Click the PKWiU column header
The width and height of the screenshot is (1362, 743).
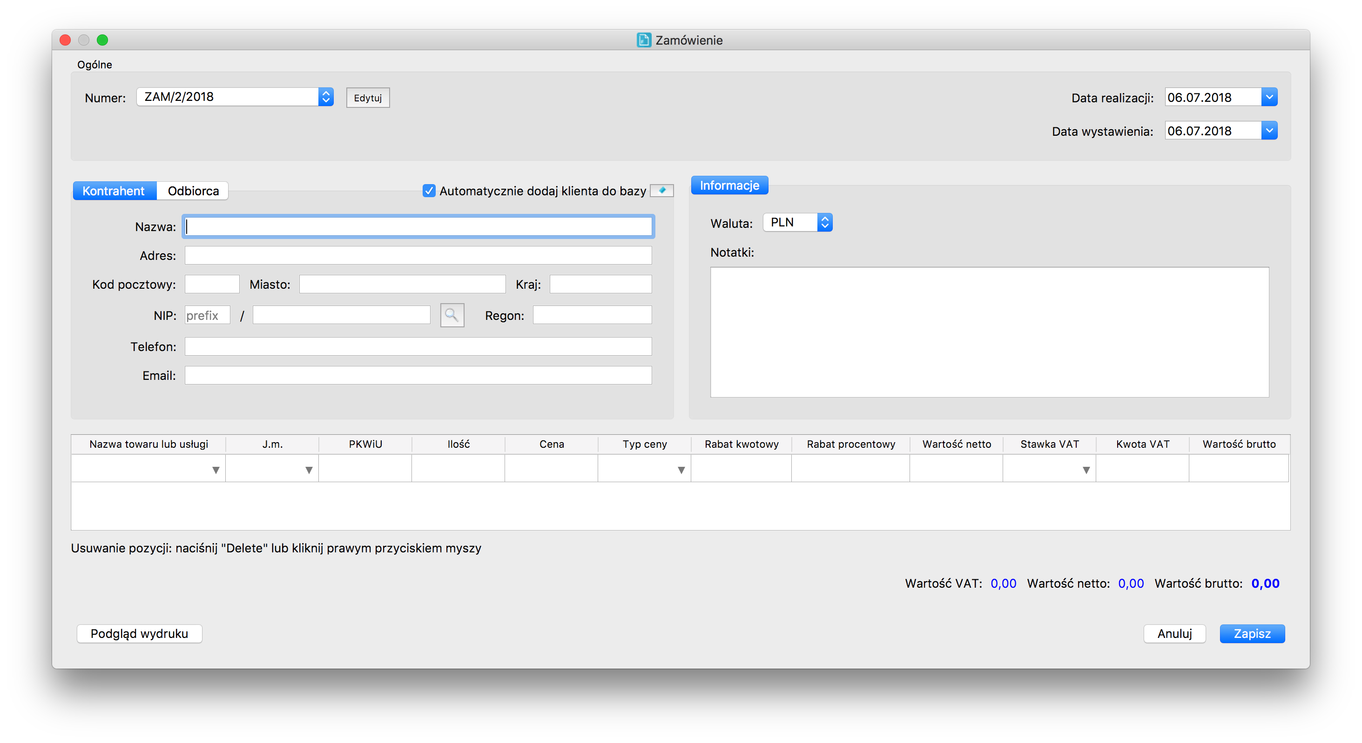[365, 444]
